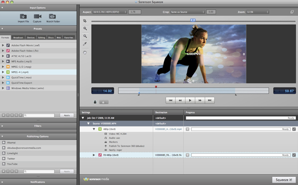Viewport: 298px width, 185px height.
Task: Open the Watch Folder icon
Action: (x=52, y=16)
